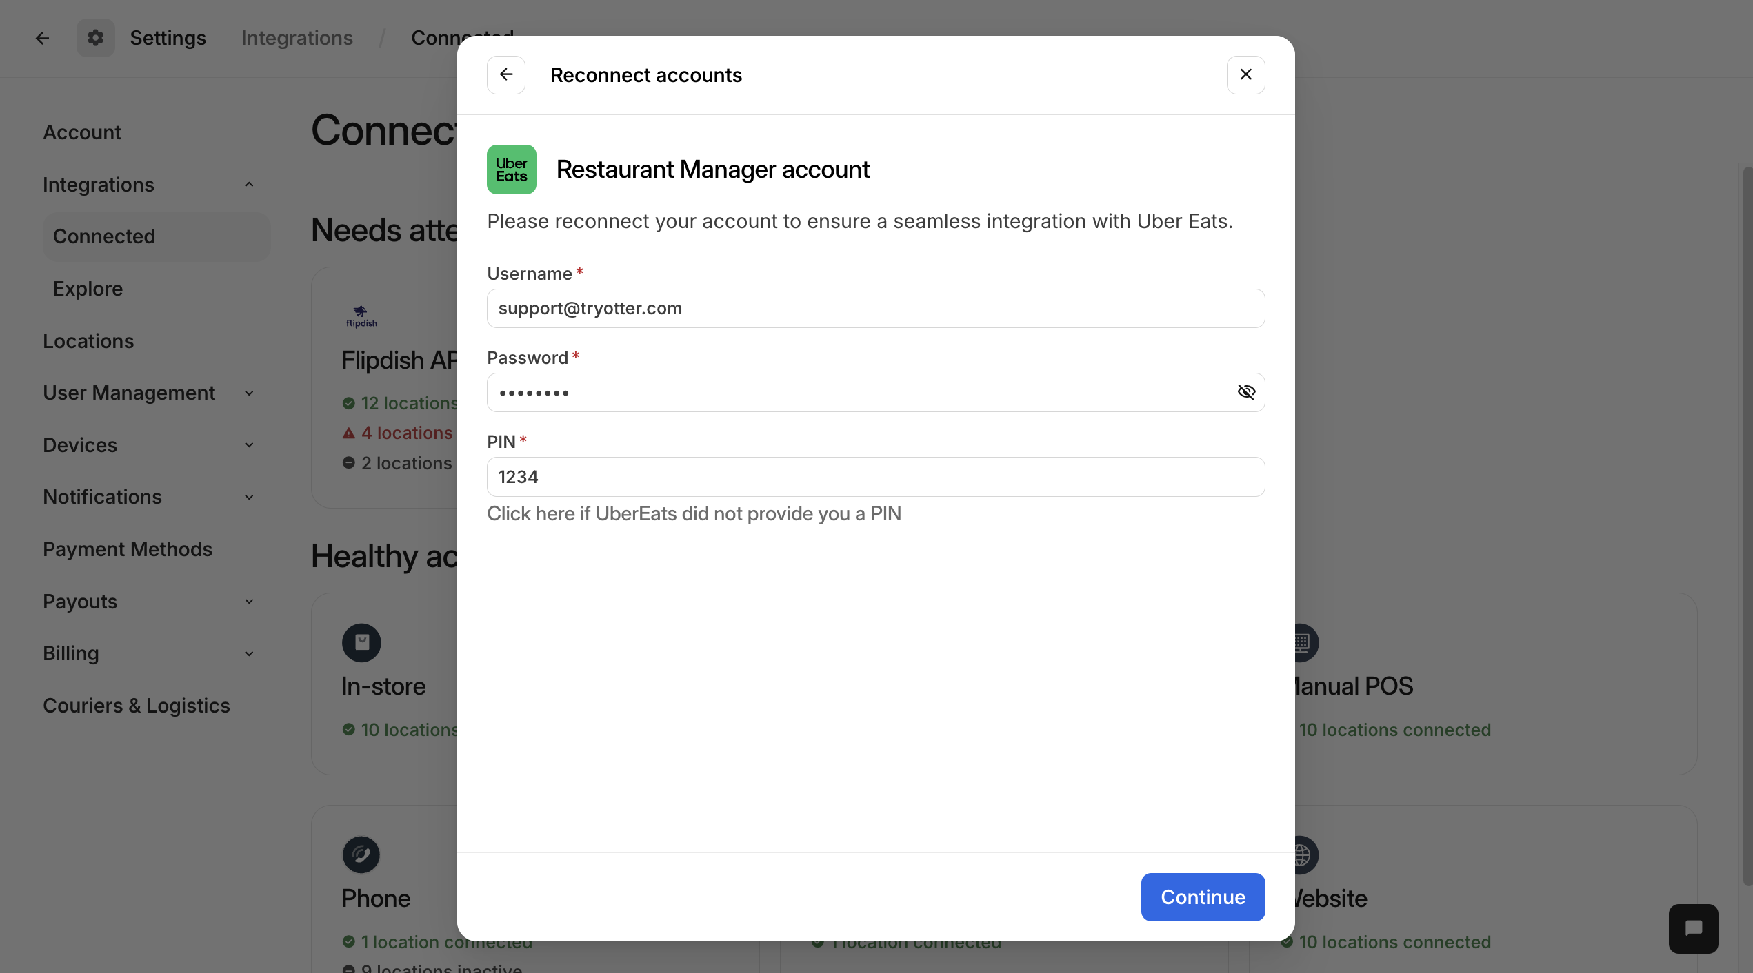Click the PIN input field
This screenshot has width=1753, height=973.
click(875, 477)
